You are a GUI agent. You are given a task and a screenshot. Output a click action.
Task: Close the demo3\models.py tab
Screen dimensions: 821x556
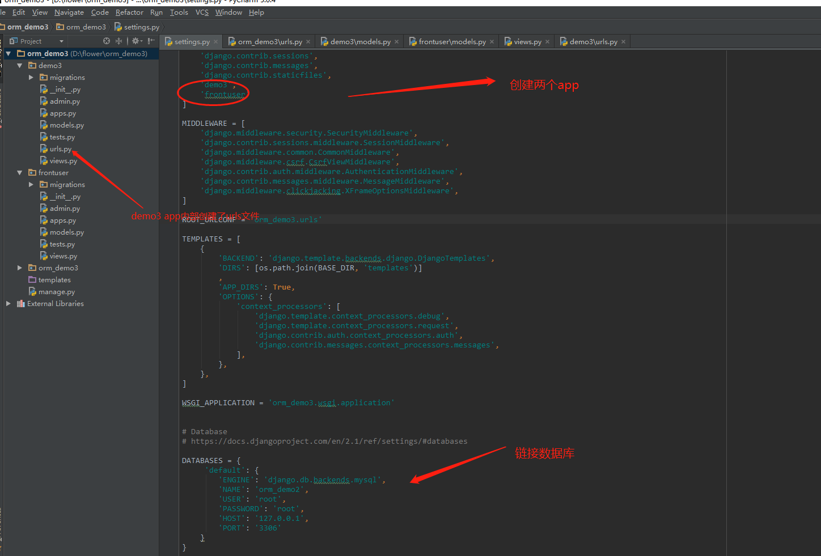396,42
